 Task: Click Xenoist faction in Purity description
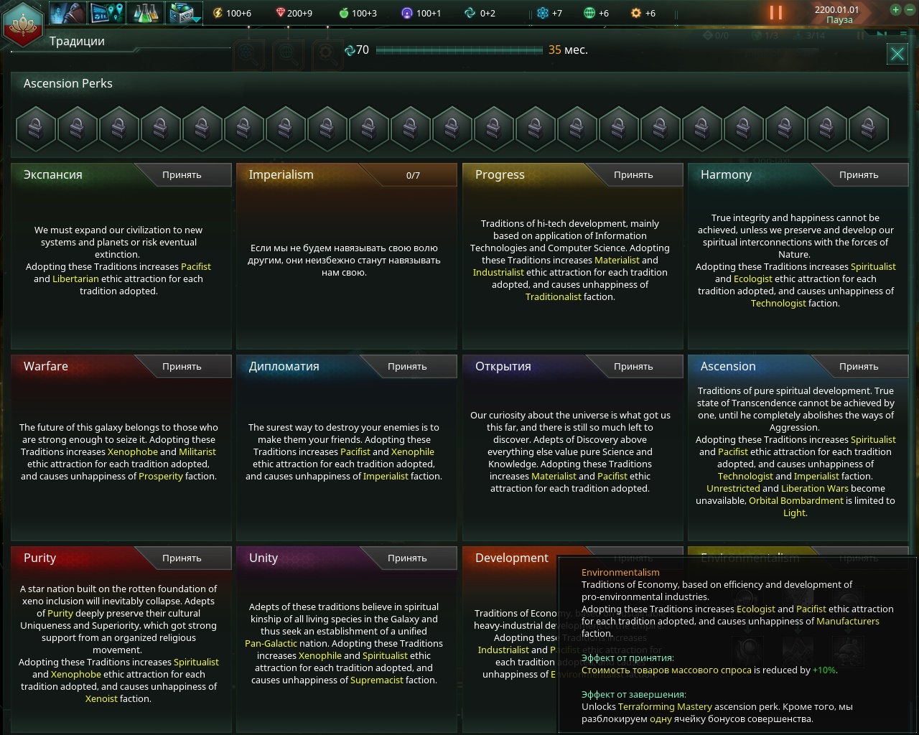click(x=101, y=698)
